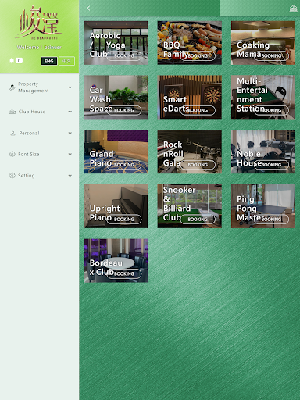Book the Snooker & Billiard Club
Screen dimensions: 300x400
click(x=198, y=219)
